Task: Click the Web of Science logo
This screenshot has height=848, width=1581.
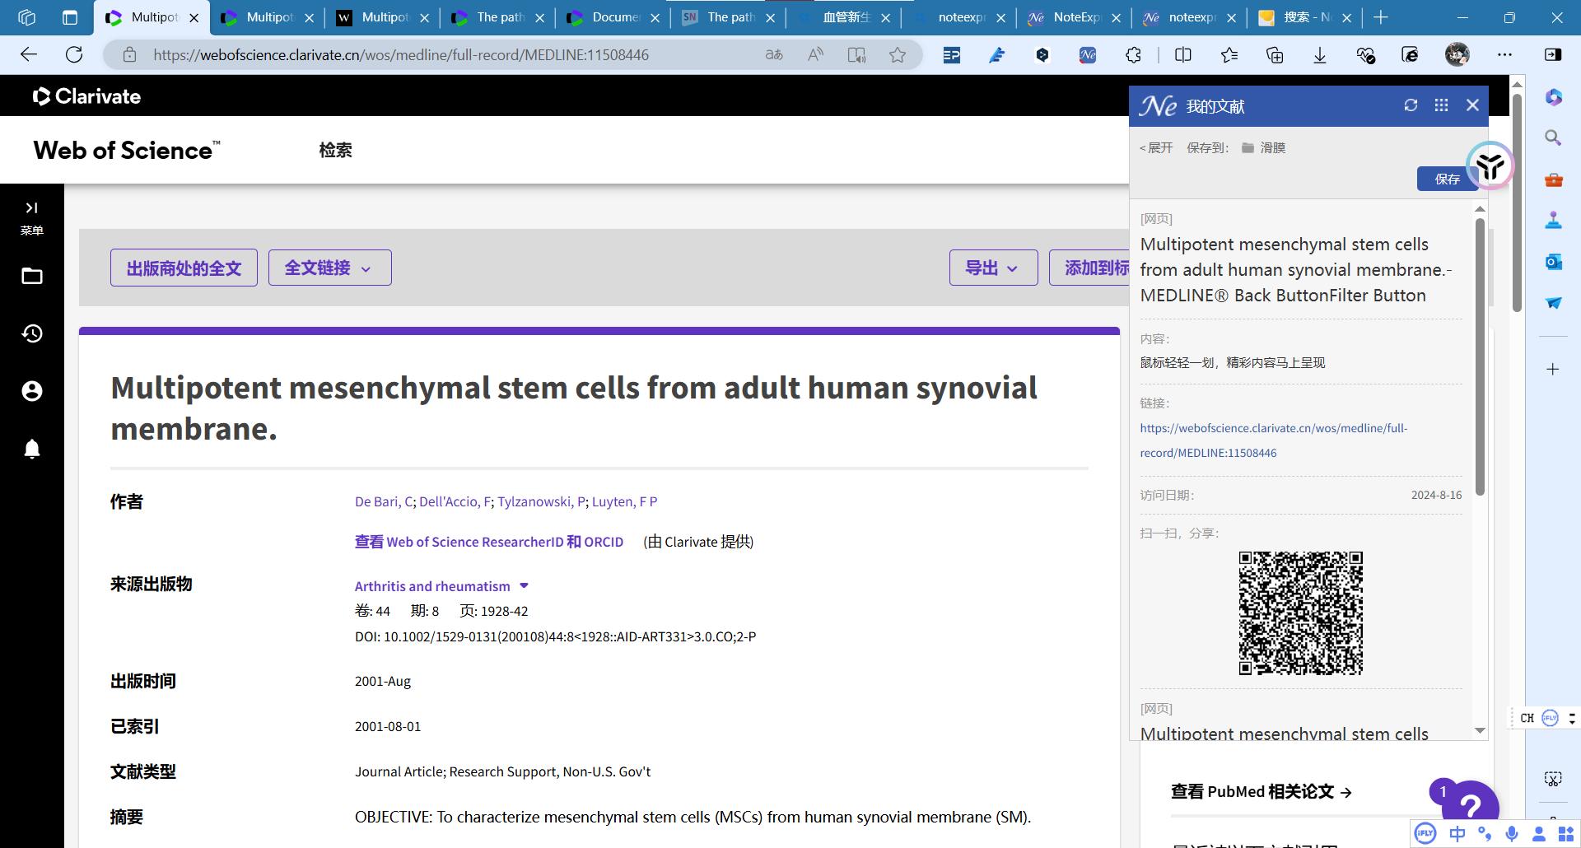Action: (127, 150)
